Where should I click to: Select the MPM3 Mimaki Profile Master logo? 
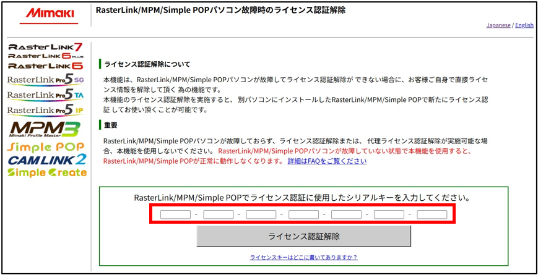(45, 129)
